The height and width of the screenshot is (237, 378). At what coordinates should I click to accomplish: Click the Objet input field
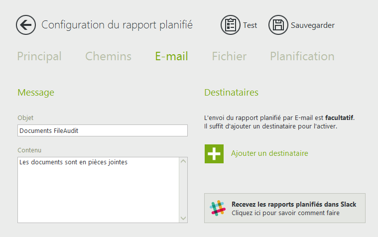[102, 130]
